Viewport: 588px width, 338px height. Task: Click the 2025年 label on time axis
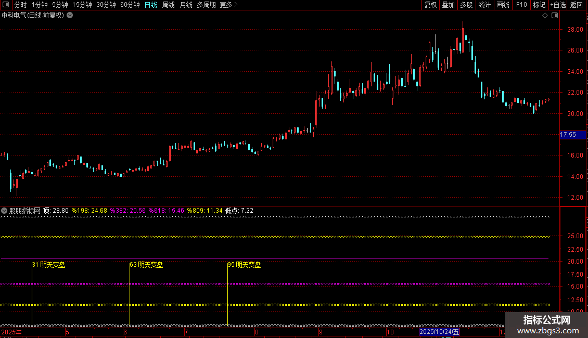click(x=11, y=332)
